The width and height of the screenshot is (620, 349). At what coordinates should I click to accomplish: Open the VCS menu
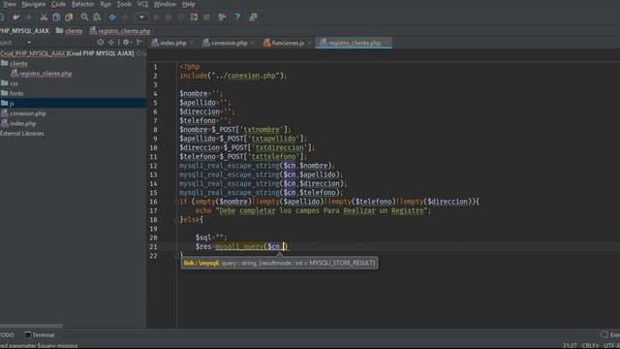[x=142, y=4]
